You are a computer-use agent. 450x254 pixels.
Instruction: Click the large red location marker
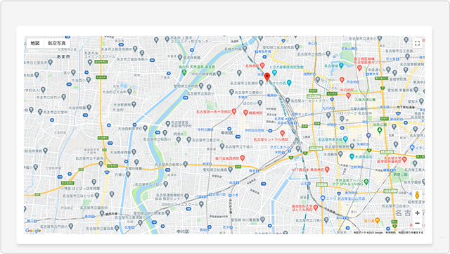coord(267,77)
